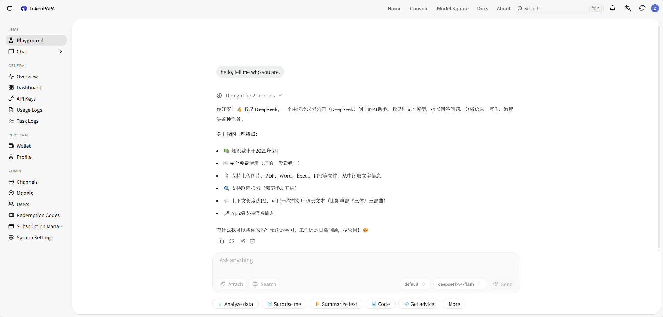Open Channels admin page

coord(36,182)
